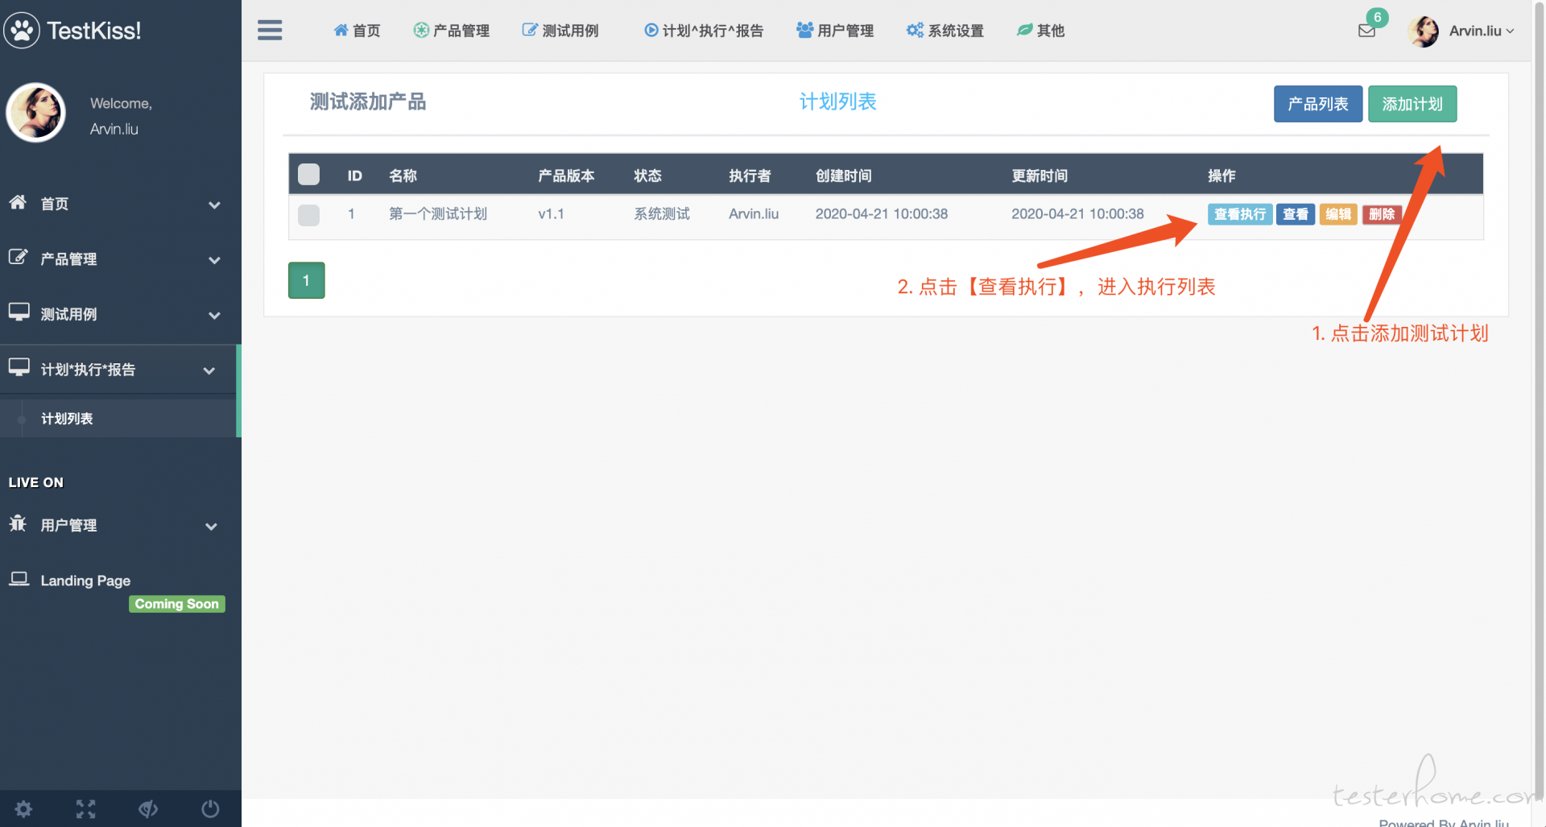This screenshot has width=1546, height=827.
Task: Click the red 删除 button in row
Action: click(x=1382, y=214)
